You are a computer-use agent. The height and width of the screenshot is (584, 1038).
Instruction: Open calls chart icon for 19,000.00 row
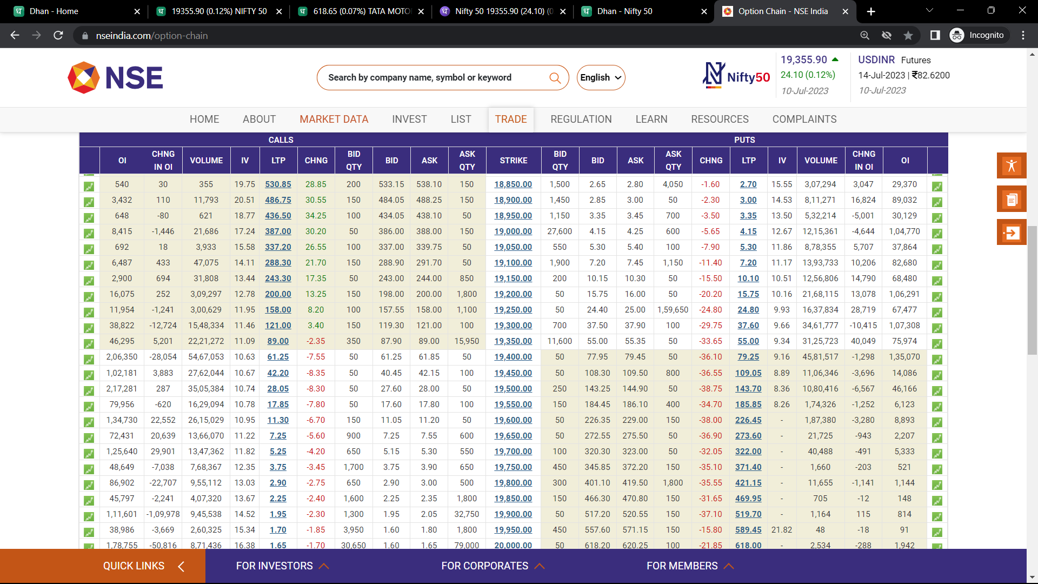tap(89, 234)
